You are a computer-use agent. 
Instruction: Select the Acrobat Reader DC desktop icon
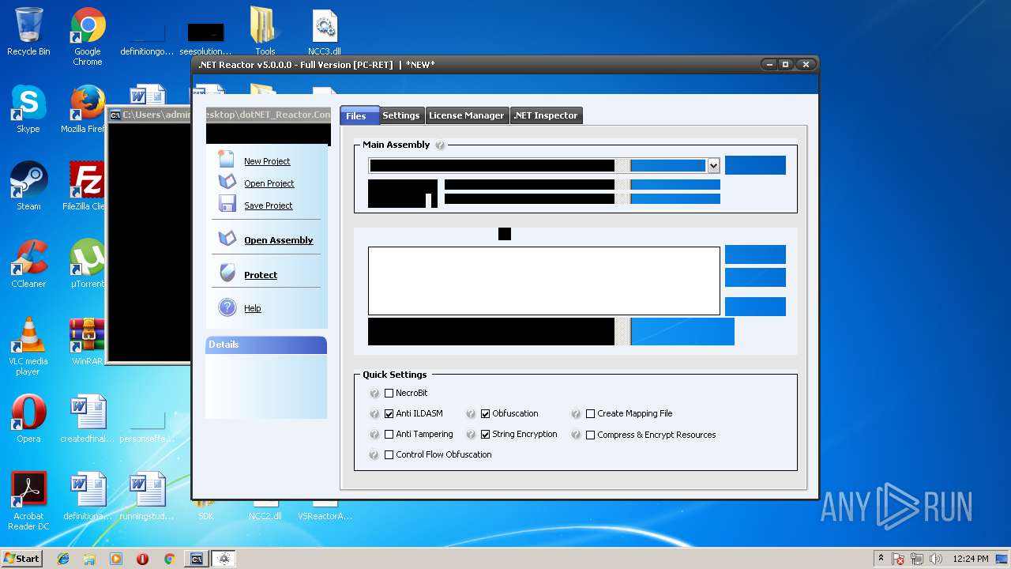(x=28, y=501)
